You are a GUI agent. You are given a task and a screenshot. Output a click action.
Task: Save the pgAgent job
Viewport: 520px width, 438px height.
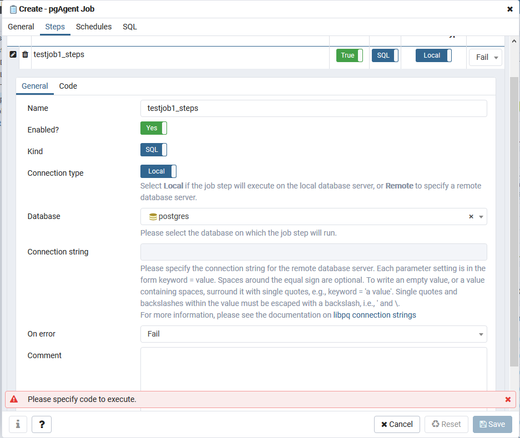[492, 424]
